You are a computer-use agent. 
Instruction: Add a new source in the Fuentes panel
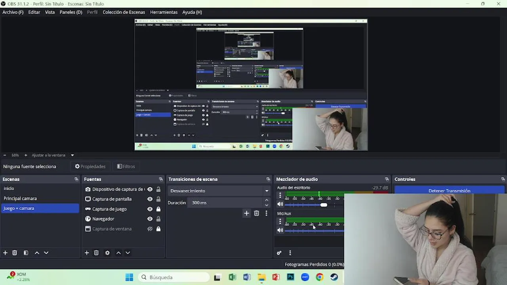click(87, 253)
